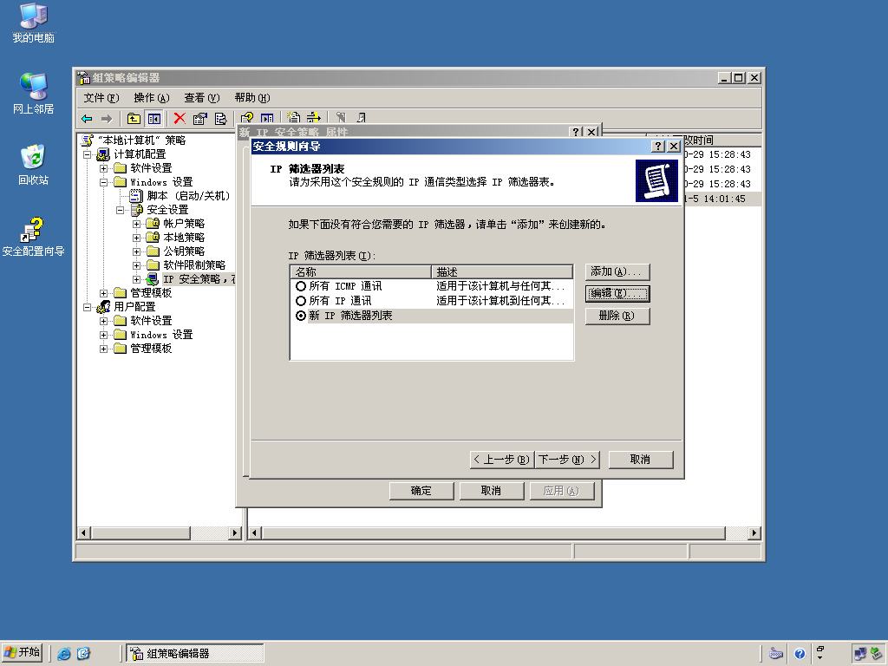Proceed with the 下一步(N) button
Image resolution: width=888 pixels, height=666 pixels.
tap(567, 460)
